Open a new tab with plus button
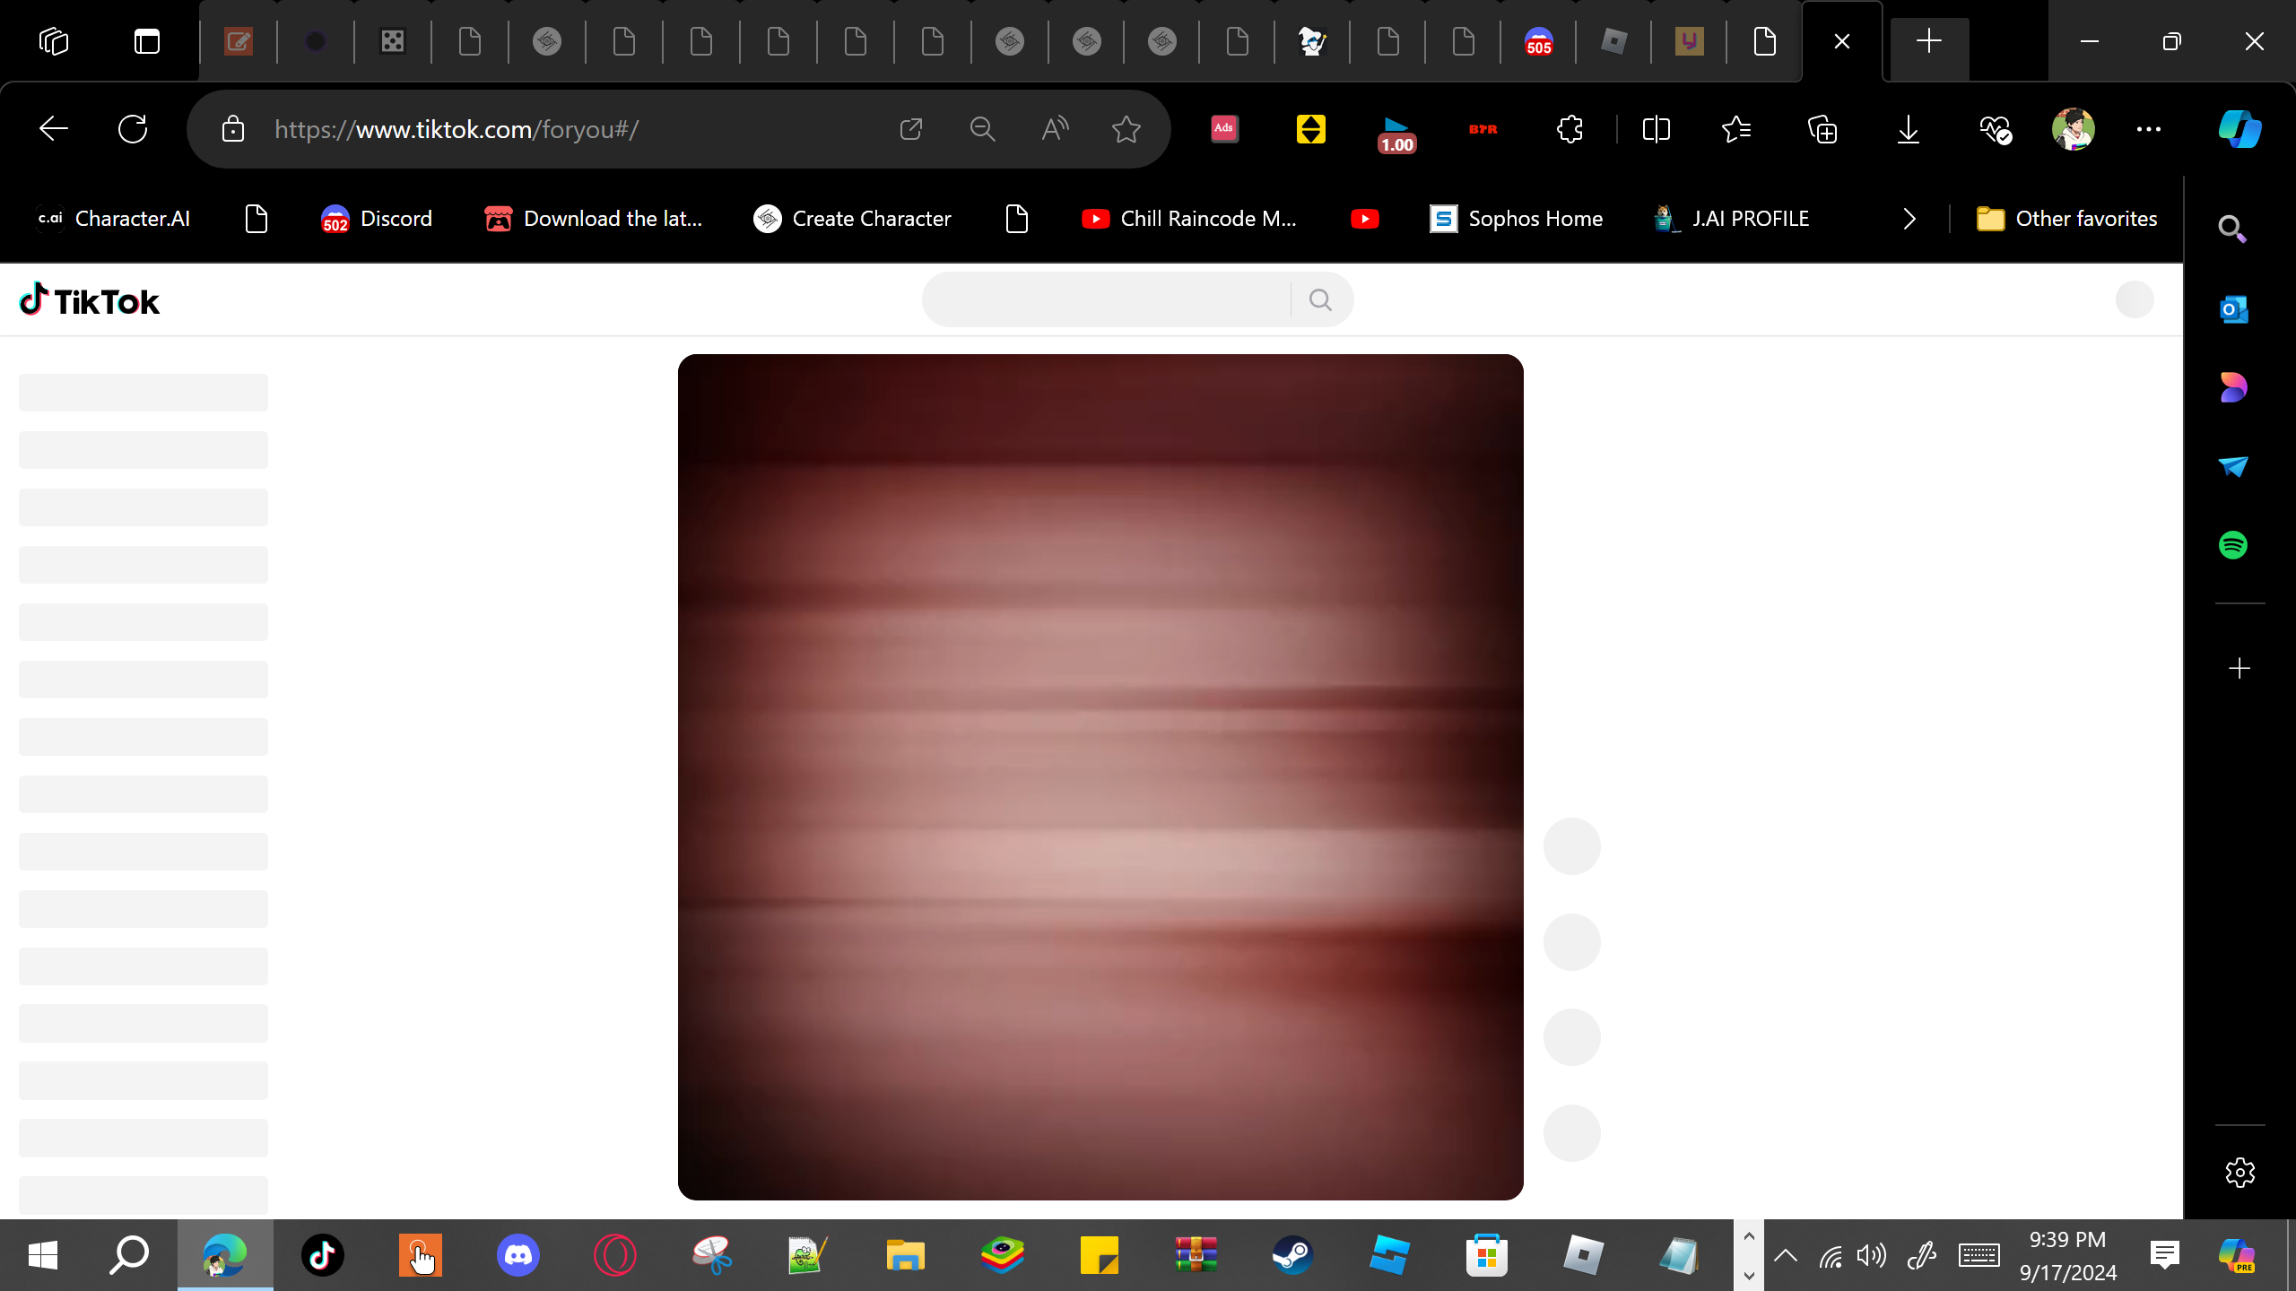 (1928, 41)
